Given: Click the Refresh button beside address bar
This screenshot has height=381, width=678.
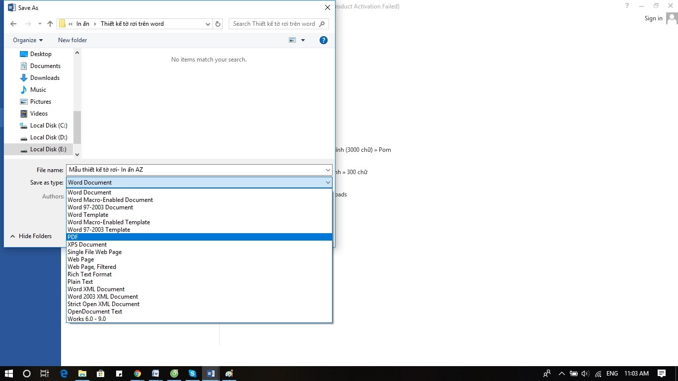Looking at the screenshot, I should tap(218, 24).
